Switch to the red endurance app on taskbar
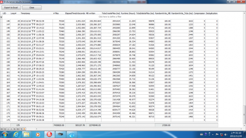This screenshot has width=246, height=138. pos(49,135)
